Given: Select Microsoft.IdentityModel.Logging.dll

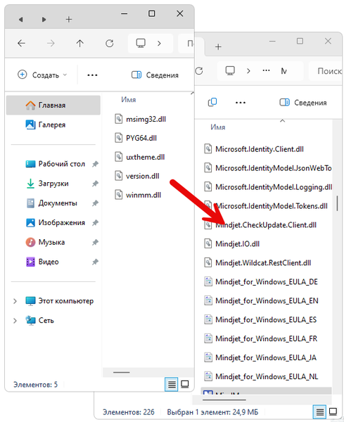Looking at the screenshot, I should pyautogui.click(x=268, y=187).
